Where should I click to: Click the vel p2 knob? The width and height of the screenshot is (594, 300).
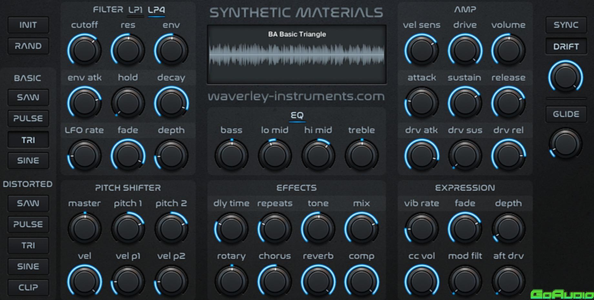[171, 281]
